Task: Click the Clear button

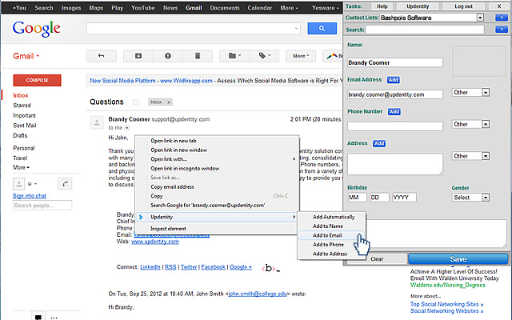Action: (x=377, y=259)
